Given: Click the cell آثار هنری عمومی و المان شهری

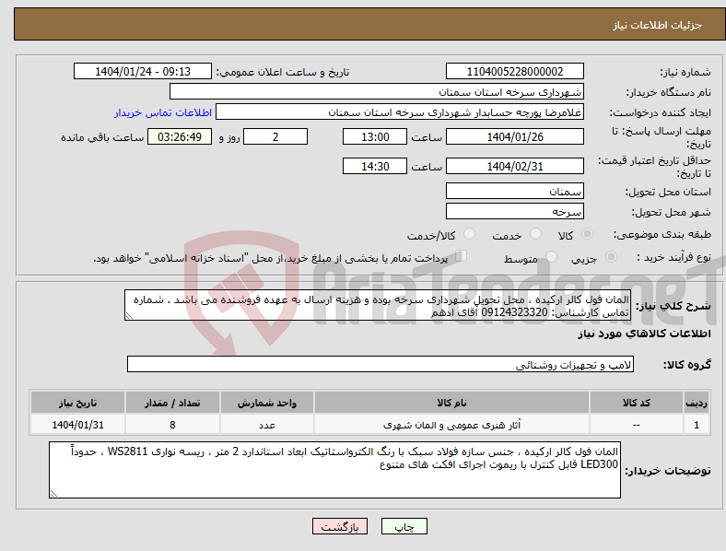Looking at the screenshot, I should coord(451,425).
